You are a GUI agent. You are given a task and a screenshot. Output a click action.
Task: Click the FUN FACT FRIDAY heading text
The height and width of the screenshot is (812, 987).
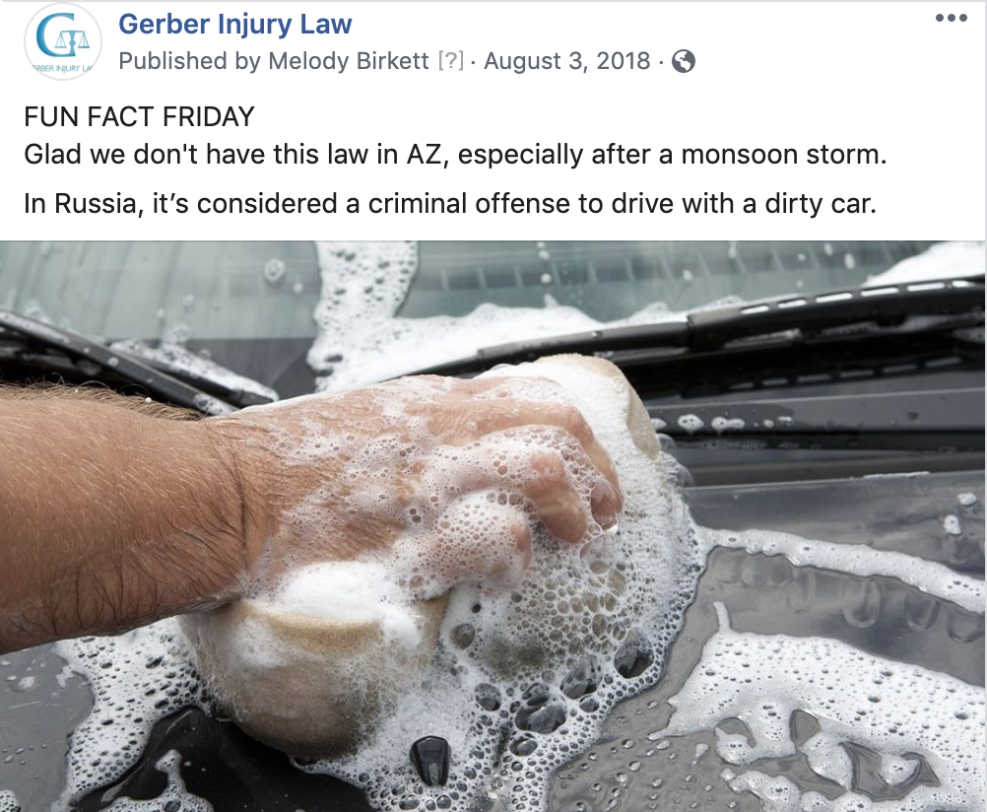coord(139,116)
